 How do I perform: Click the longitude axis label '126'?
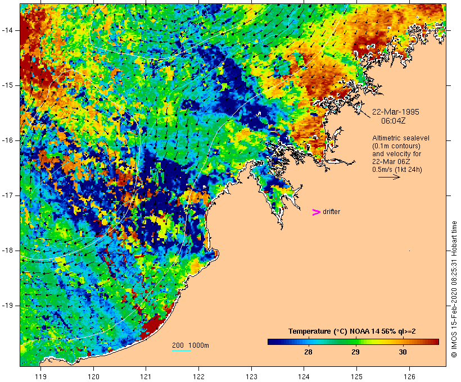tap(409, 376)
